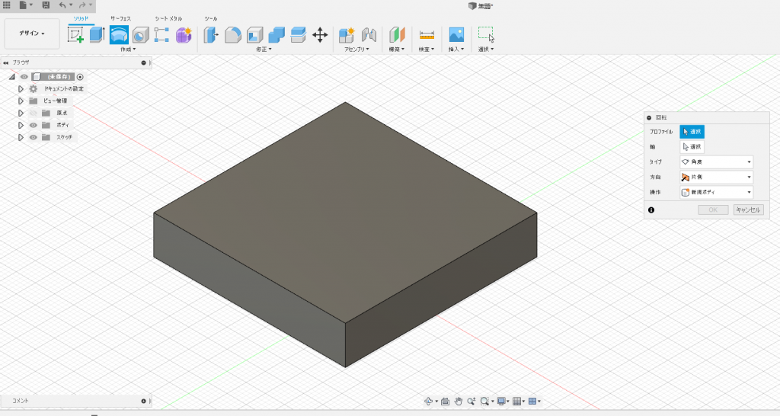Select the Shell tool
The image size is (780, 416).
(254, 35)
